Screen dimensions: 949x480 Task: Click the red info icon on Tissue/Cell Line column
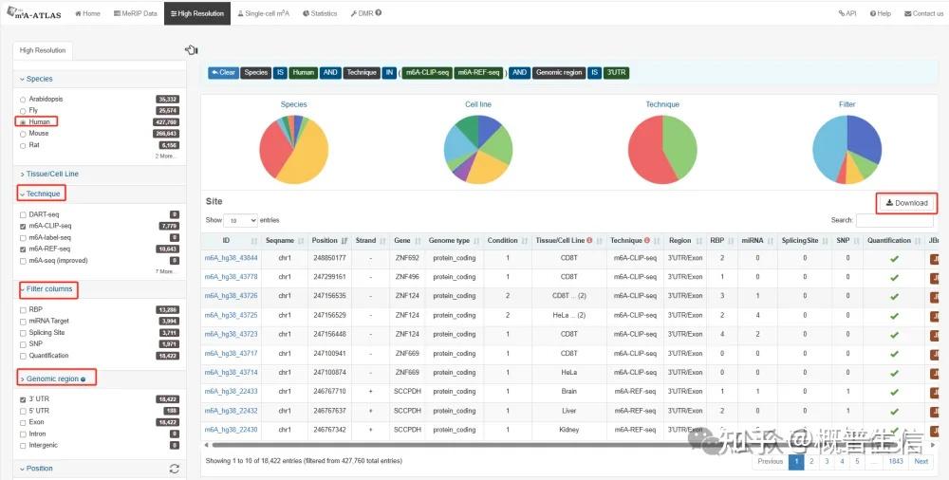coord(589,240)
